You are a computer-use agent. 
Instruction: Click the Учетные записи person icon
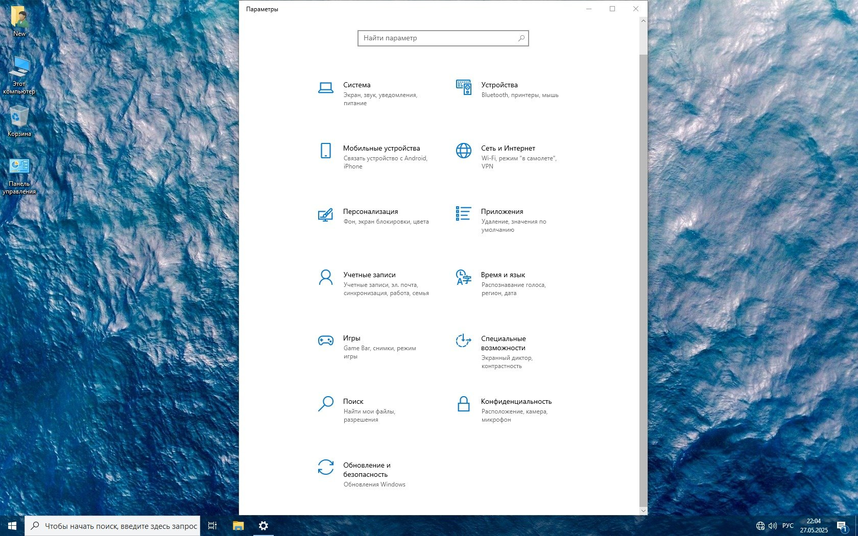coord(325,277)
